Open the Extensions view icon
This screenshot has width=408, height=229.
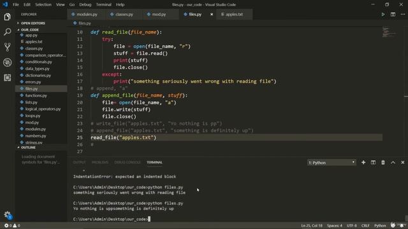click(x=7, y=78)
